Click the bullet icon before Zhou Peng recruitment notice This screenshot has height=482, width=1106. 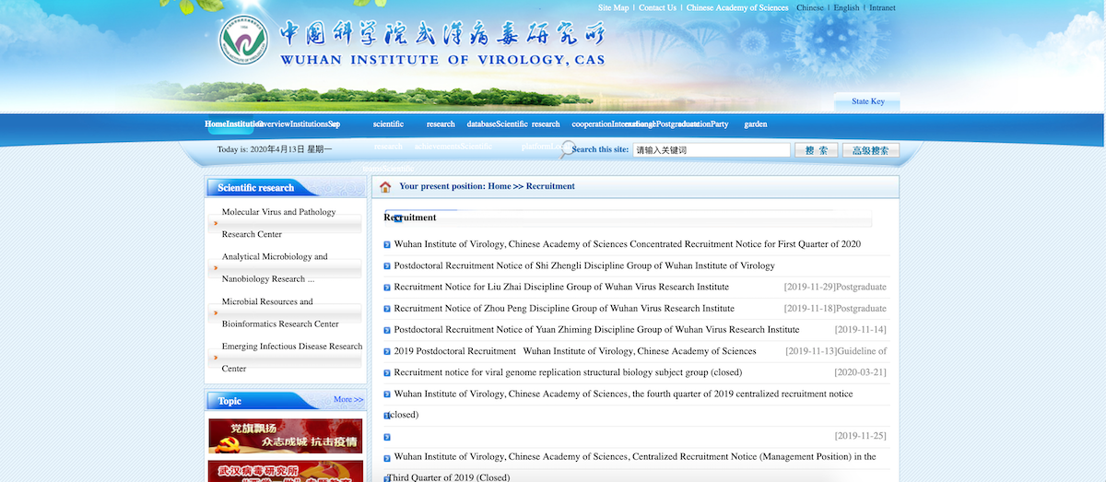[387, 309]
